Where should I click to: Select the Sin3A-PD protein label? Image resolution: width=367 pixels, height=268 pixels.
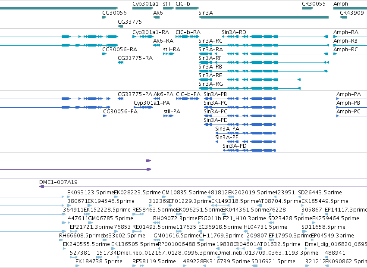pyautogui.click(x=235, y=146)
